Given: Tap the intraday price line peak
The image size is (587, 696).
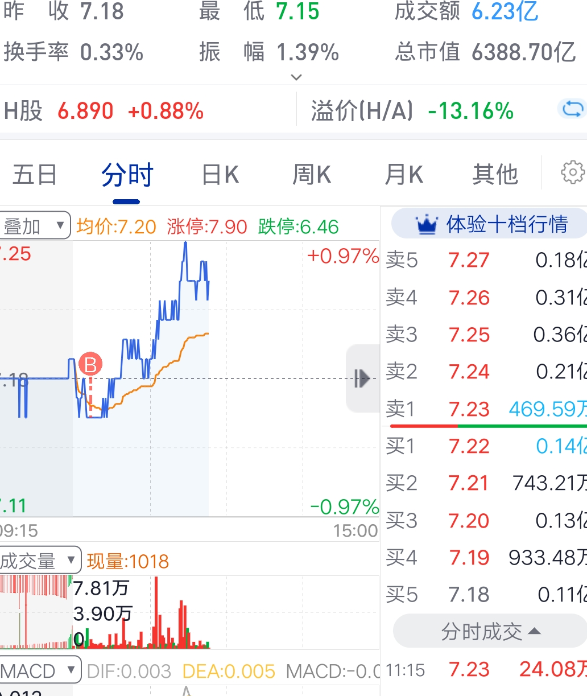Looking at the screenshot, I should (185, 243).
